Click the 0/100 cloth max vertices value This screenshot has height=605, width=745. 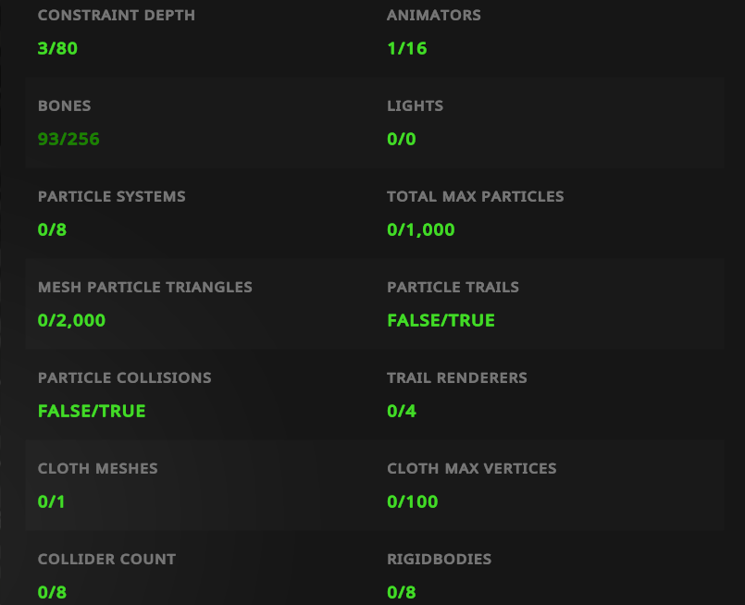[x=413, y=502]
